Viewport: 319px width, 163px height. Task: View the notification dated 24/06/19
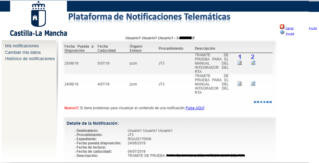pyautogui.click(x=240, y=84)
